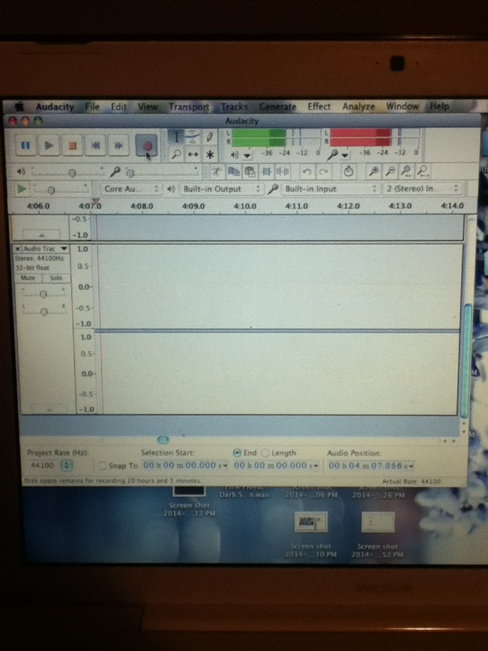Pause the recording with the Pause button
Image resolution: width=488 pixels, height=651 pixels.
click(26, 145)
